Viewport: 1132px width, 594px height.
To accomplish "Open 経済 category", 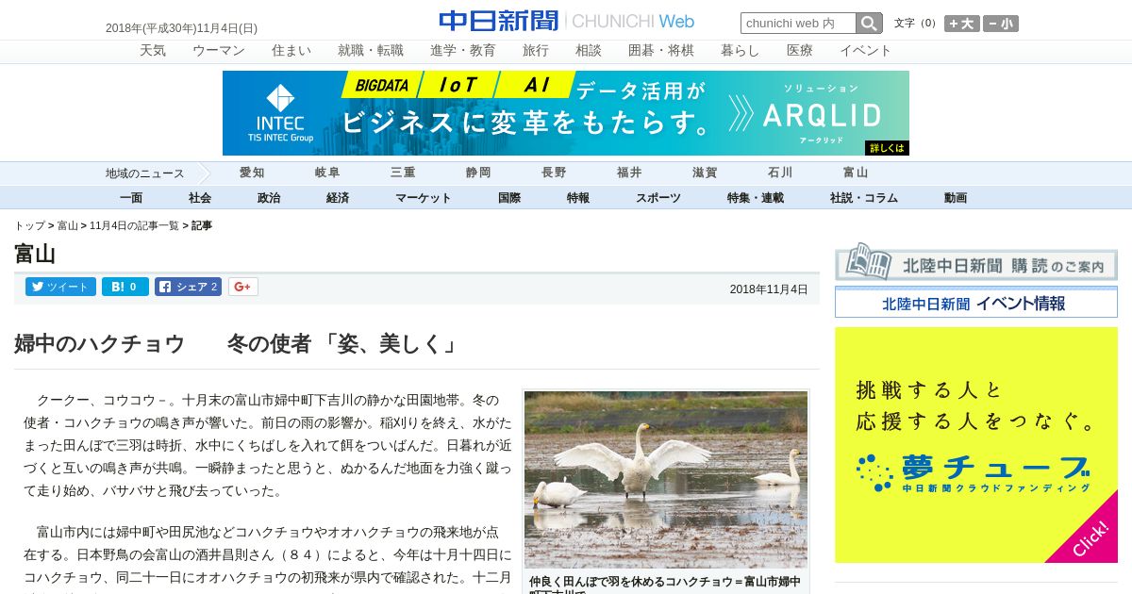I will tap(338, 198).
